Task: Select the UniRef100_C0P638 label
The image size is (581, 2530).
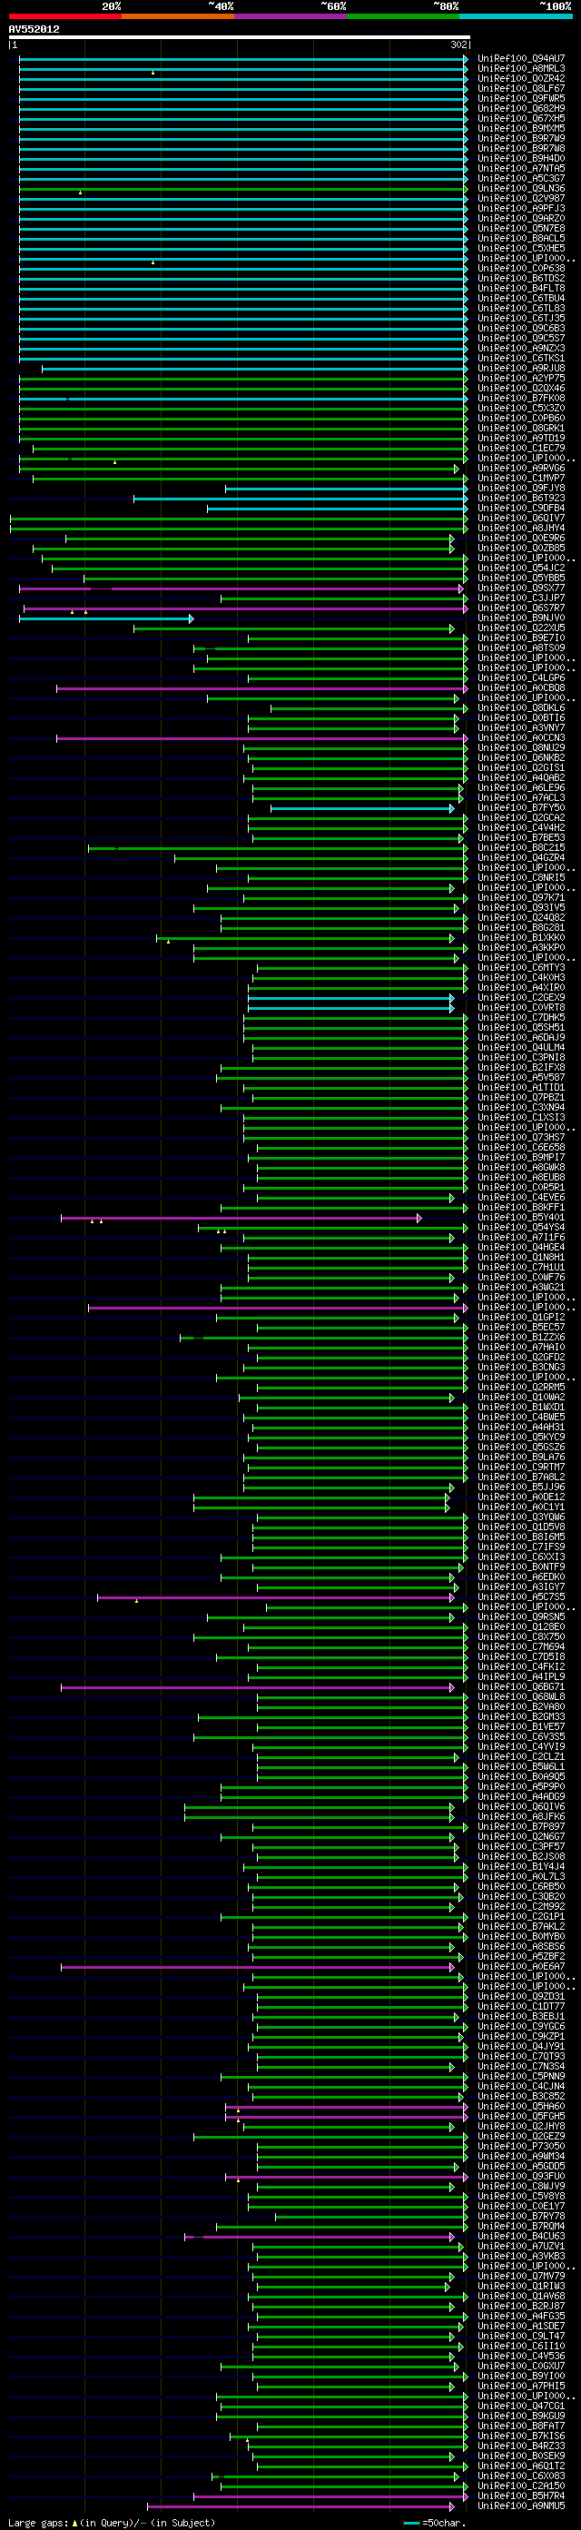Action: (521, 268)
